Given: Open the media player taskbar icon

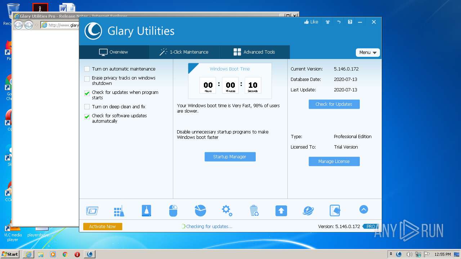Looking at the screenshot, I should pos(53,254).
